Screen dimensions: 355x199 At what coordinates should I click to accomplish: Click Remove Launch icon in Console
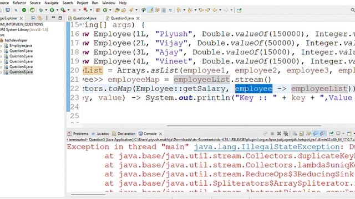[x=279, y=134]
